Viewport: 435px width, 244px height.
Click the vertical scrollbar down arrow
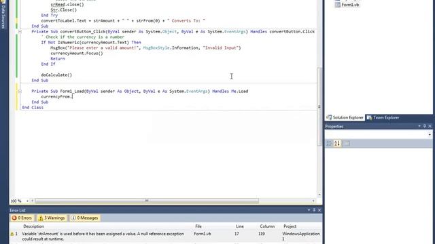click(319, 195)
